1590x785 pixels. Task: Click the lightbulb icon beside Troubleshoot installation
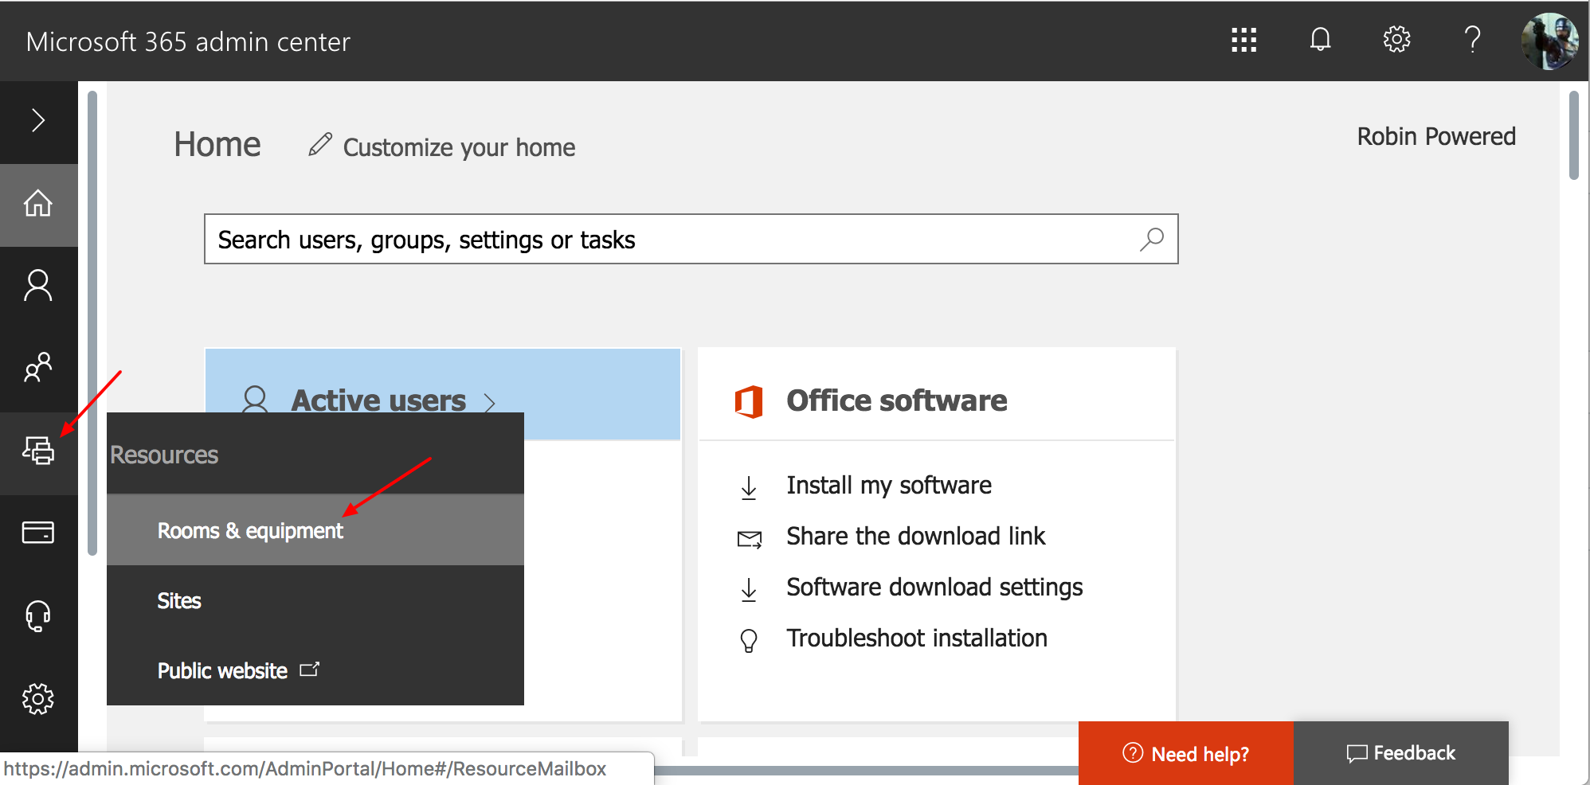[749, 641]
